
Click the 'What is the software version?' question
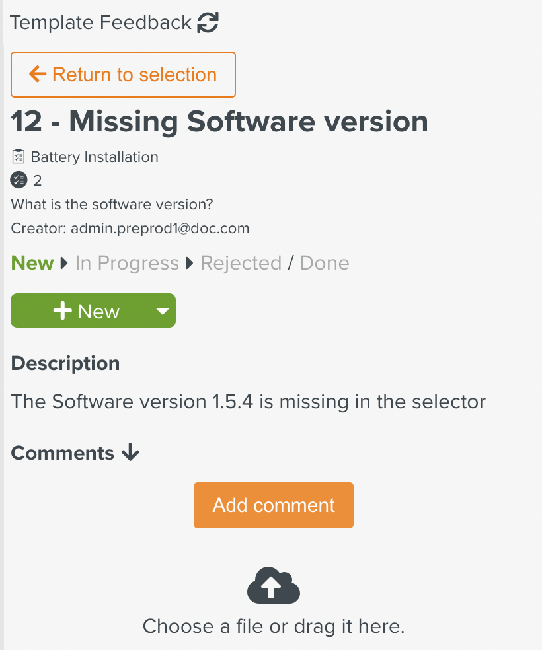(x=112, y=205)
